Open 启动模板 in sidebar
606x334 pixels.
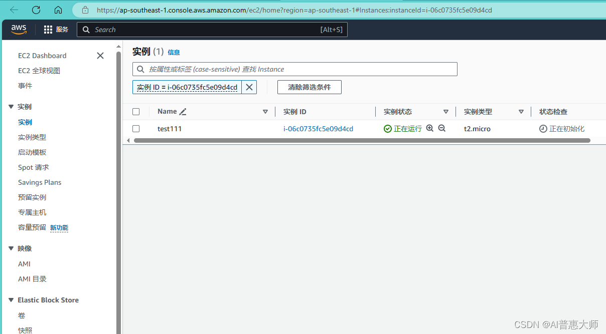(32, 152)
